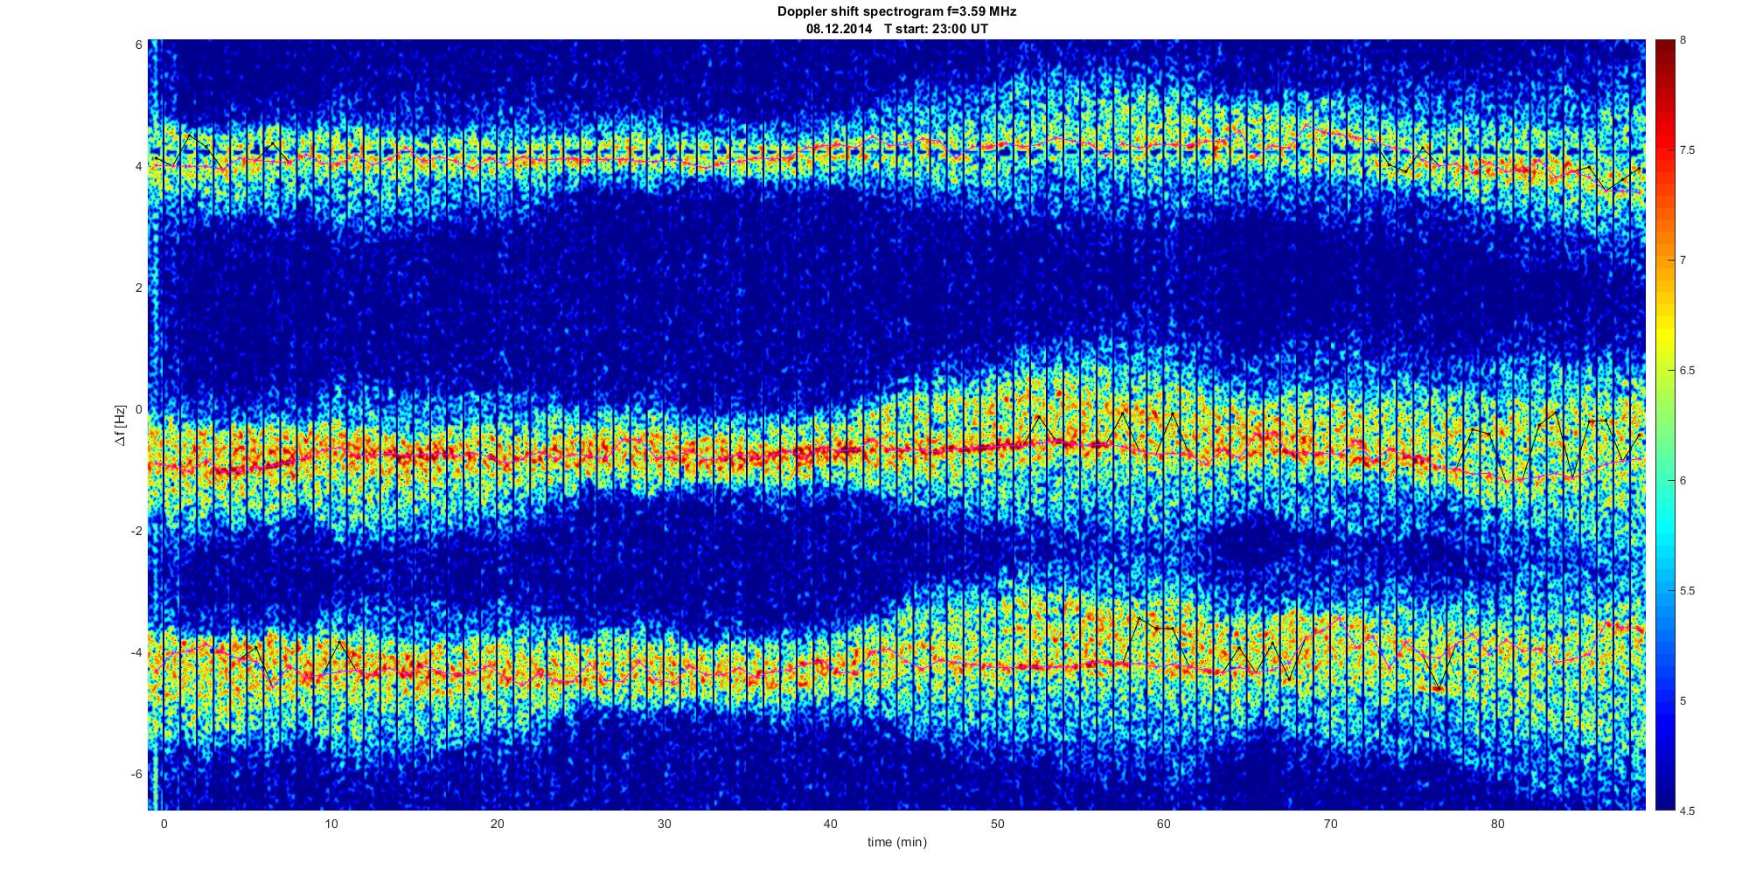Click the 'Δf [Hz]' y-axis label
This screenshot has width=1749, height=870.
[x=120, y=425]
